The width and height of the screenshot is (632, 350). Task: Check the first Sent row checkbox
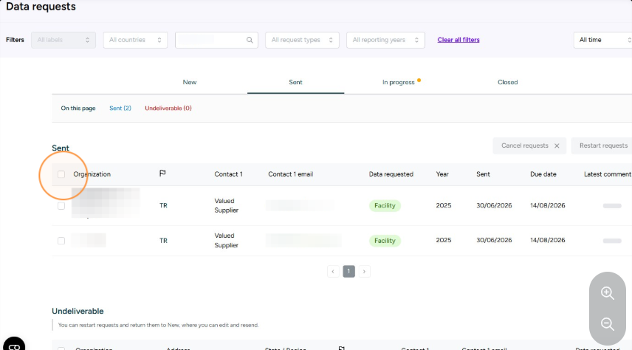(61, 206)
